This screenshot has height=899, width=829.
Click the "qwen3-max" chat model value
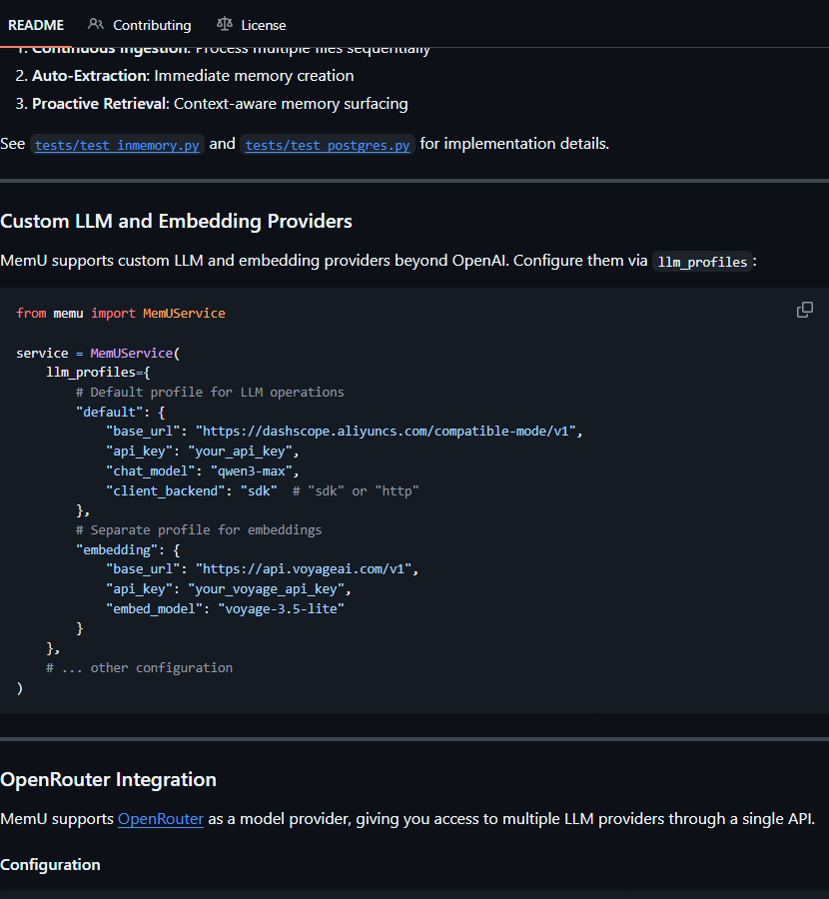pyautogui.click(x=252, y=471)
